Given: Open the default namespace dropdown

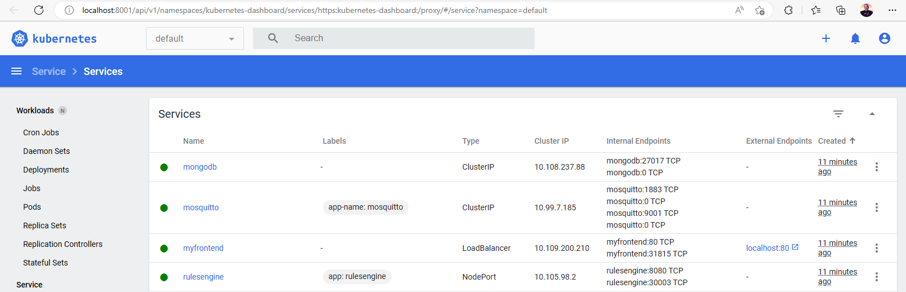Looking at the screenshot, I should click(195, 38).
